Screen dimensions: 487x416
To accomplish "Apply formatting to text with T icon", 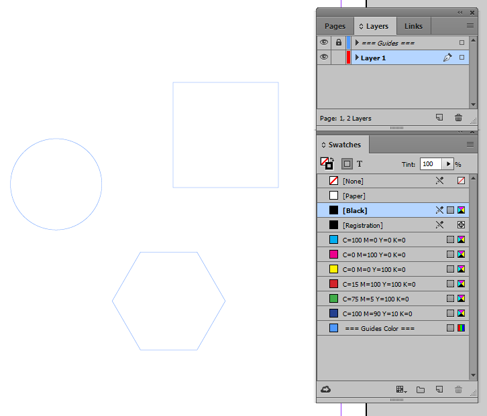I will click(x=360, y=164).
